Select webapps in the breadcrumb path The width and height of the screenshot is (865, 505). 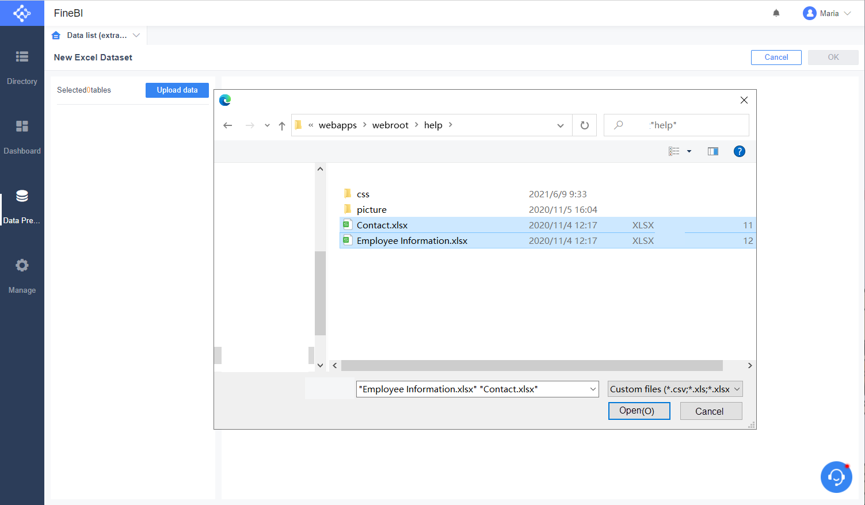(338, 125)
